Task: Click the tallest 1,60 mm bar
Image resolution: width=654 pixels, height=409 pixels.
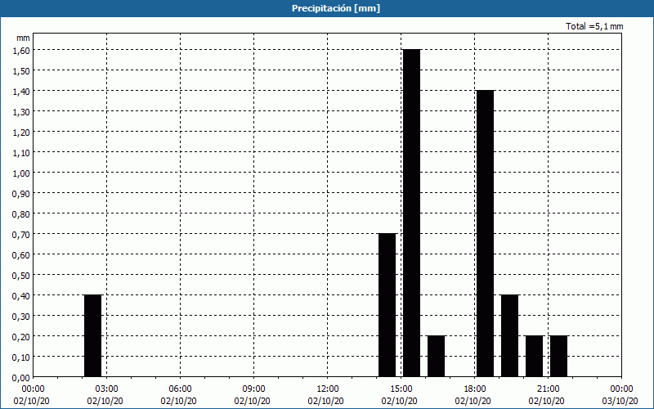Action: (412, 213)
